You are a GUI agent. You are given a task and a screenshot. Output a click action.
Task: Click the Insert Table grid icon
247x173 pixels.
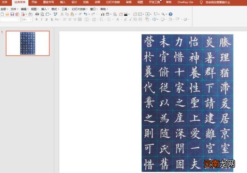(x=108, y=14)
